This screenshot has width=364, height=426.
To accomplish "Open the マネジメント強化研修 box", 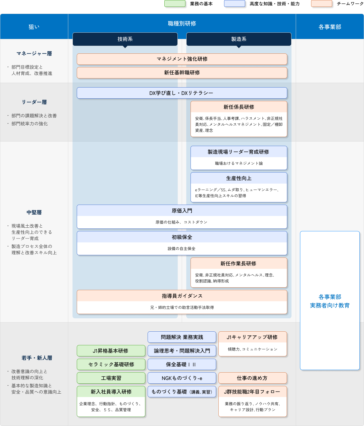I will 182,59.
